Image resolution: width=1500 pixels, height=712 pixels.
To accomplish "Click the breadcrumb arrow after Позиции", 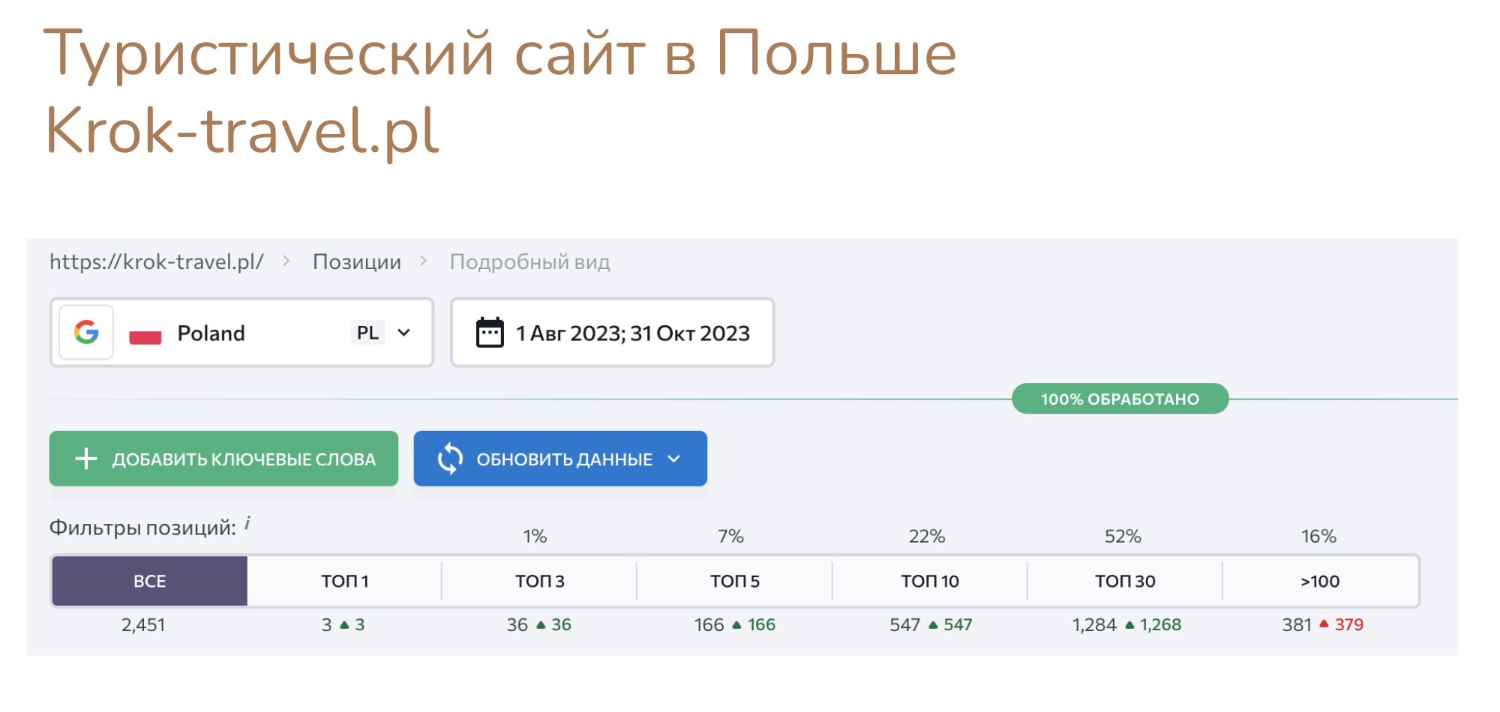I will tap(424, 261).
